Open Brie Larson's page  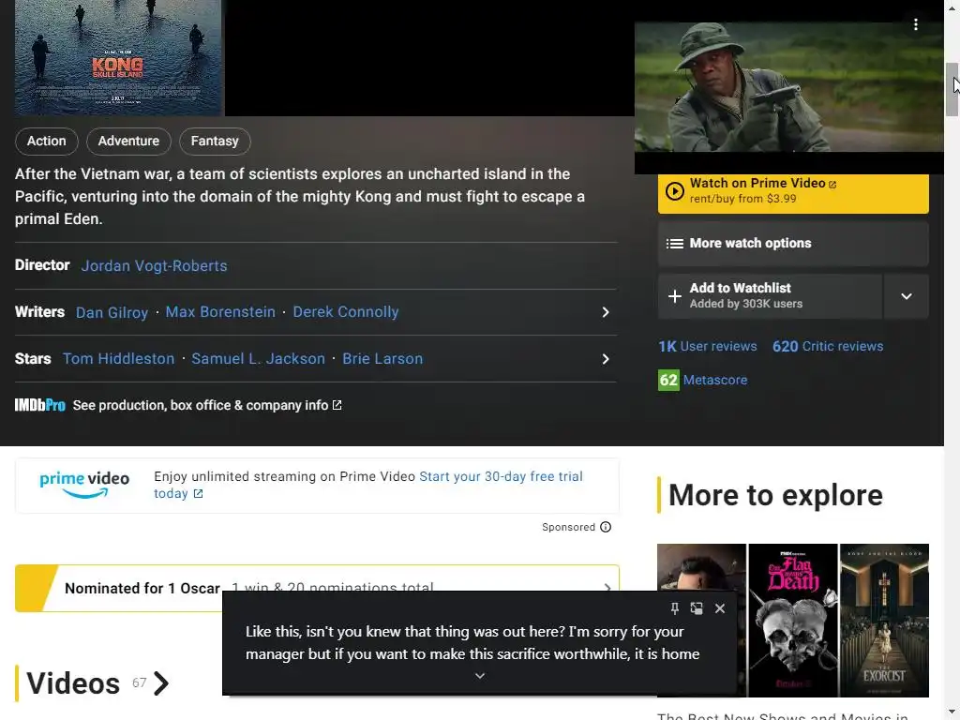(382, 359)
